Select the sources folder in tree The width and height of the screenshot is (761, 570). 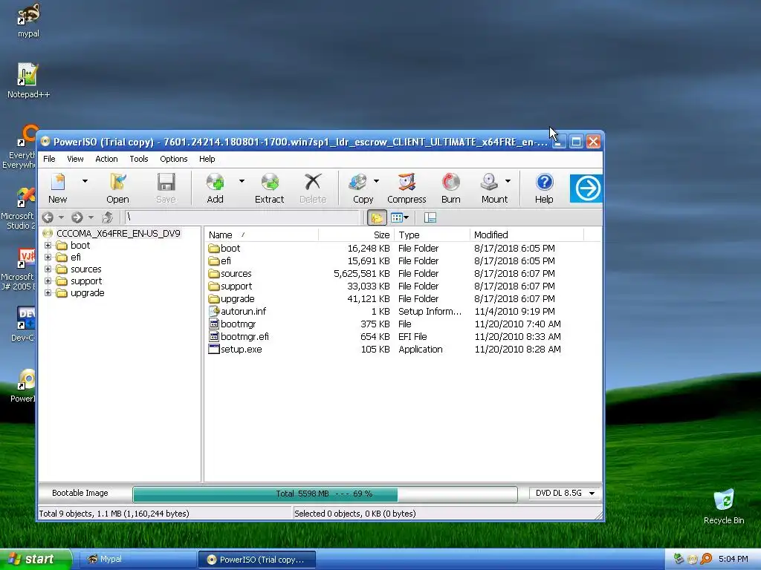point(86,269)
